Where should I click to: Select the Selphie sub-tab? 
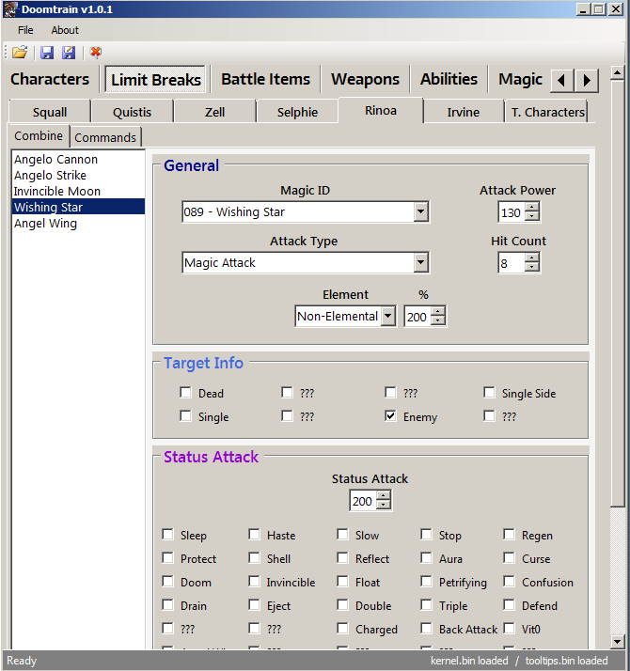tap(297, 112)
